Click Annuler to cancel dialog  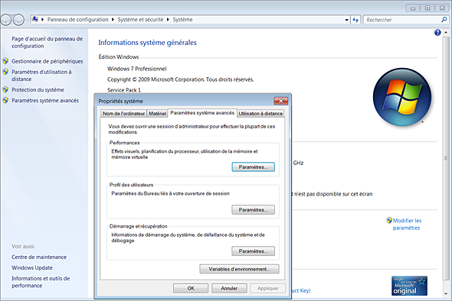pyautogui.click(x=229, y=288)
